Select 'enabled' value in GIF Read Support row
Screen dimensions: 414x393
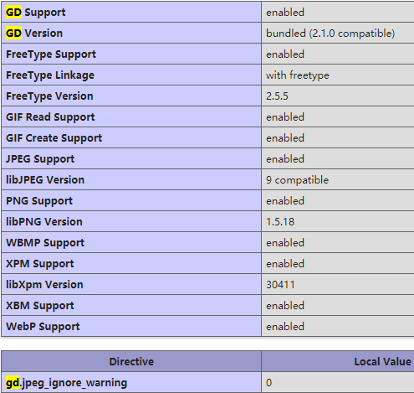click(x=285, y=117)
